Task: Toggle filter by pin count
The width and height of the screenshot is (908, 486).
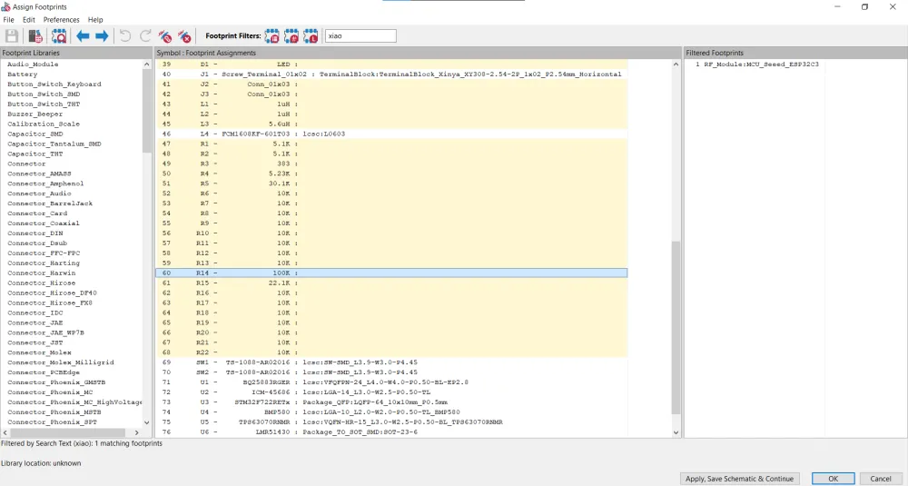Action: click(x=291, y=36)
